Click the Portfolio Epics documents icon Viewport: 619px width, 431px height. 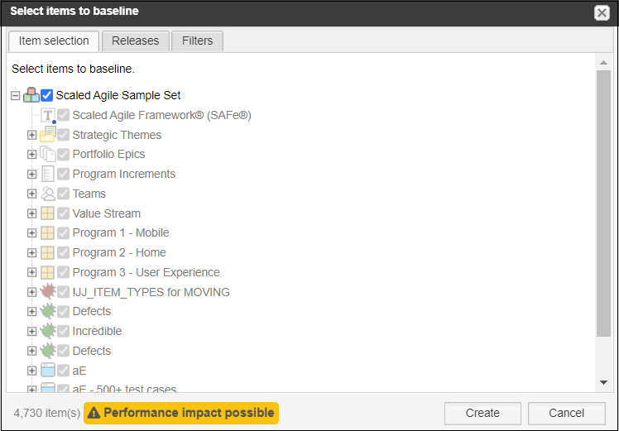tap(48, 154)
